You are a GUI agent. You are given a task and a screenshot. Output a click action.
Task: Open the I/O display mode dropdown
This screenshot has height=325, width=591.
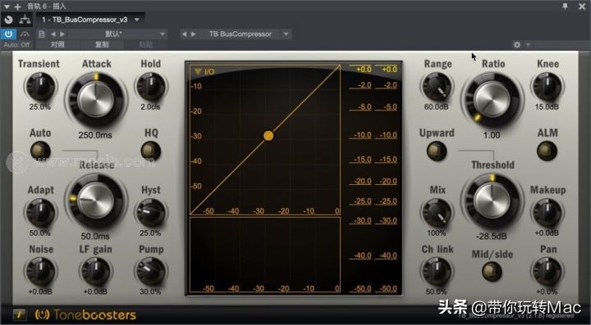pos(204,71)
